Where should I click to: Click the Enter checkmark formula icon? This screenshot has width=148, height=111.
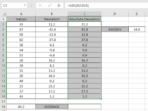pyautogui.click(x=49, y=5)
